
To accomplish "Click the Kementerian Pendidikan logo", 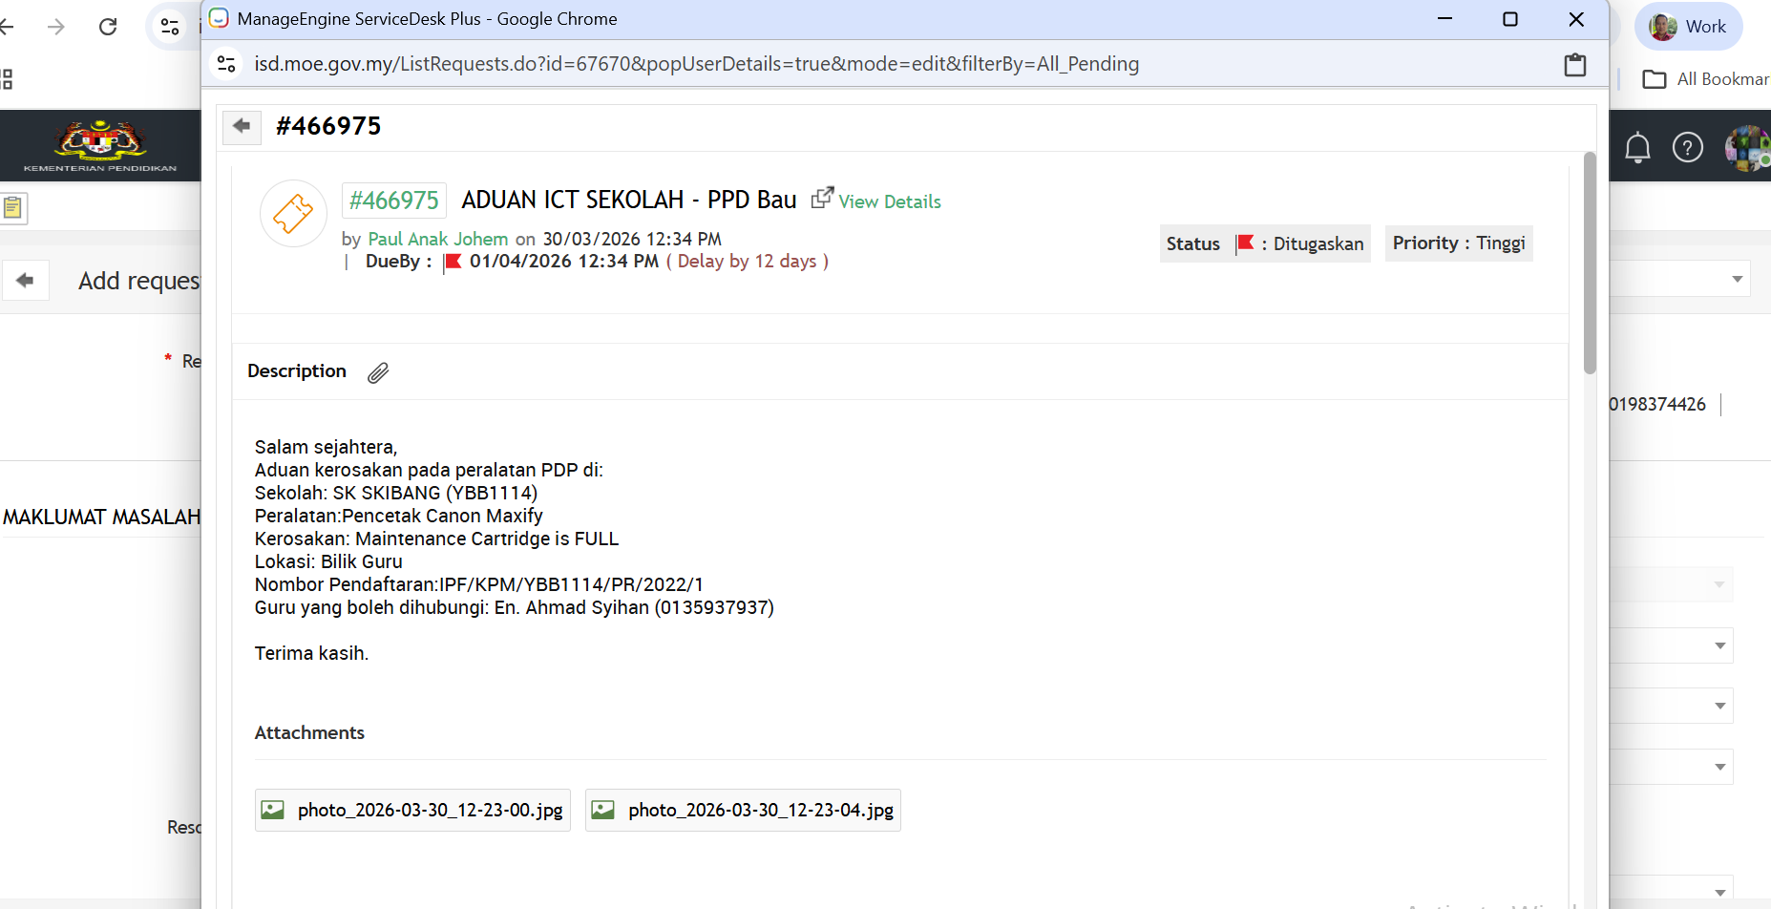I will [100, 145].
